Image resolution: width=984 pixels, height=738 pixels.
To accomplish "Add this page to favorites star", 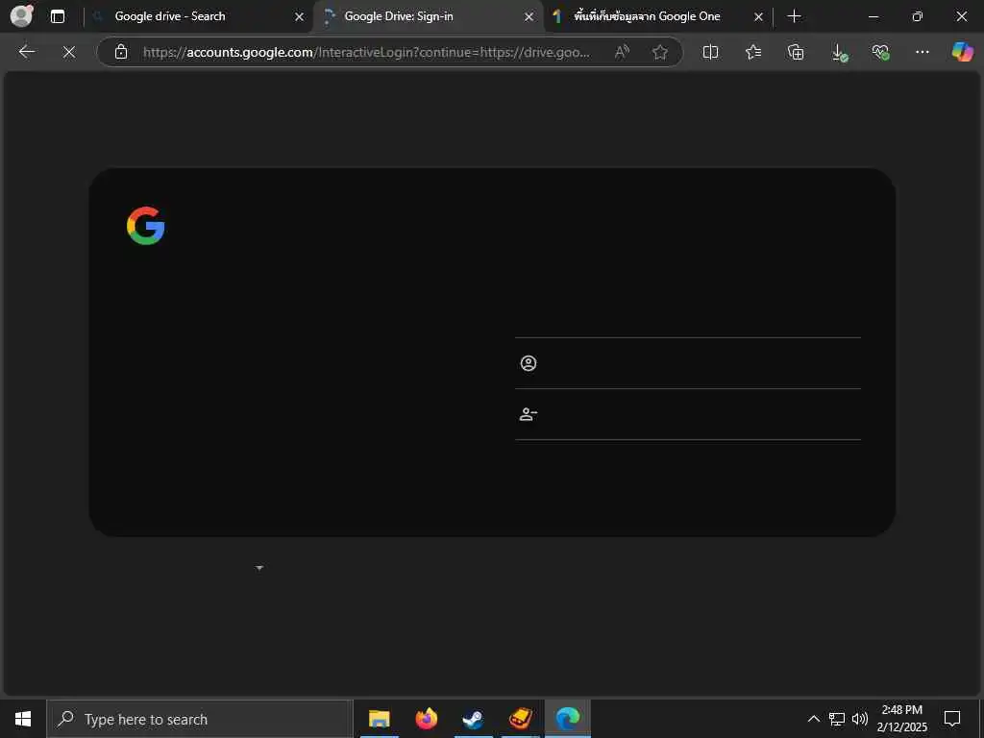I will coord(659,52).
